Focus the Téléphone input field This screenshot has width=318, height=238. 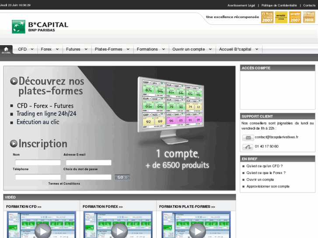pos(38,177)
